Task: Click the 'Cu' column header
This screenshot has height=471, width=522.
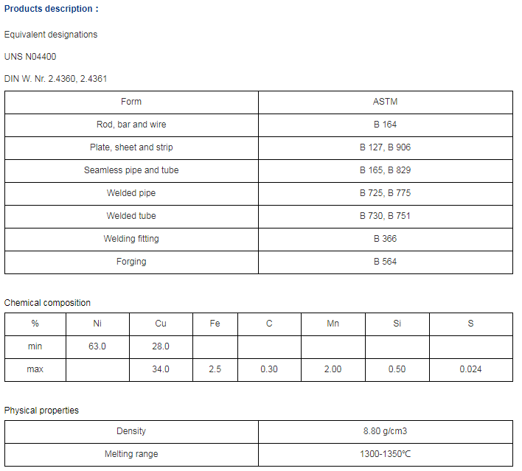Action: click(x=161, y=324)
